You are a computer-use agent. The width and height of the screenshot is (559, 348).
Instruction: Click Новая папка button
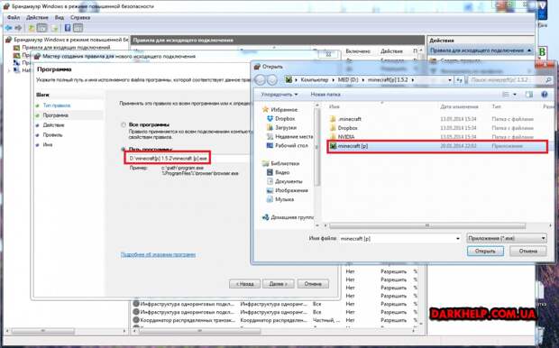pyautogui.click(x=325, y=95)
